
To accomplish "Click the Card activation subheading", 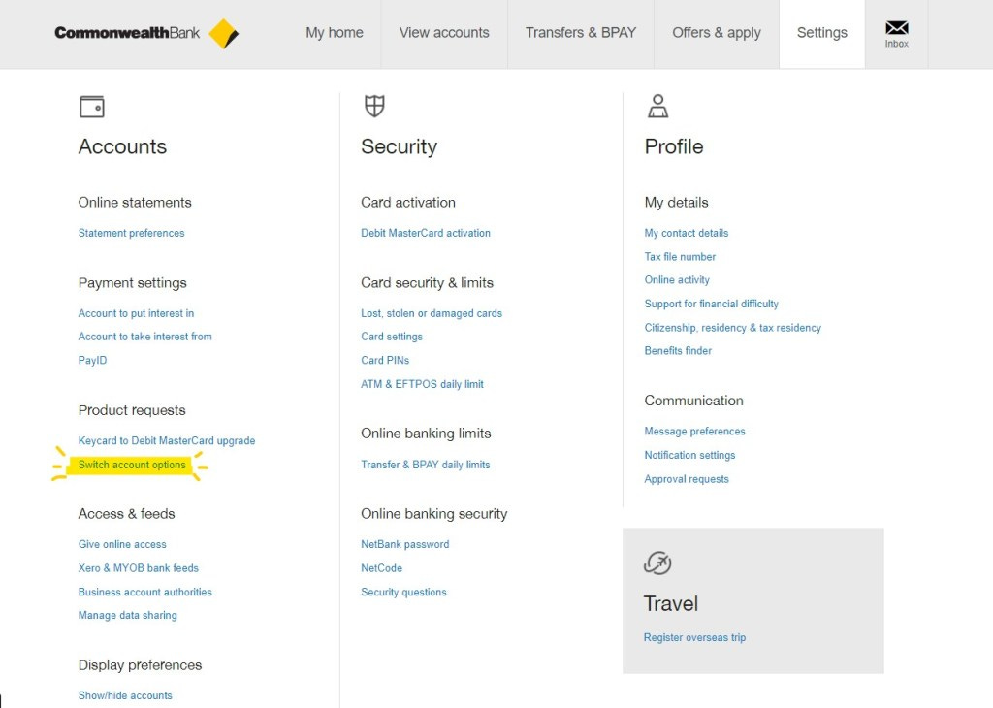I will tap(408, 203).
